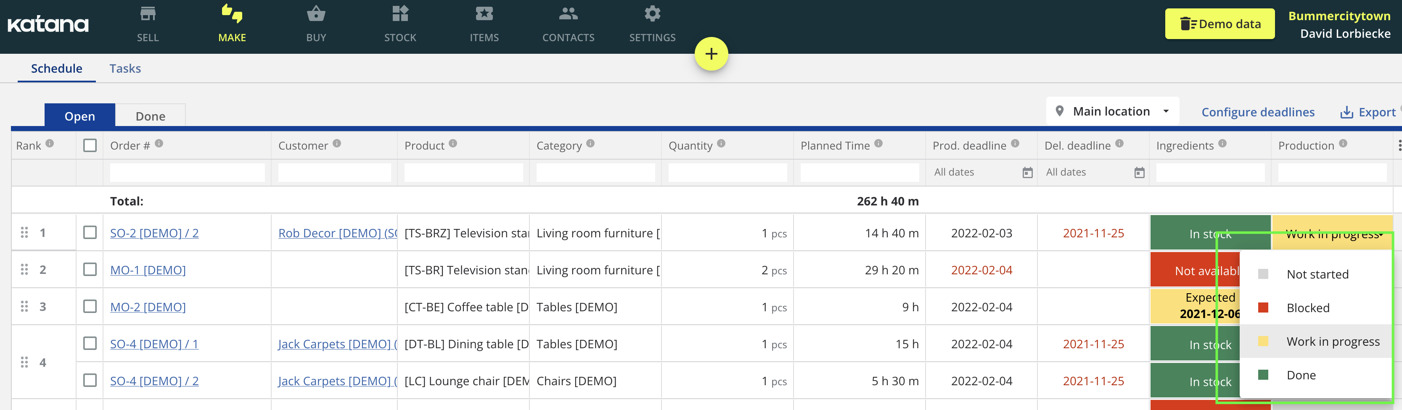1402x410 pixels.
Task: Click the Demo data button
Action: pyautogui.click(x=1219, y=24)
